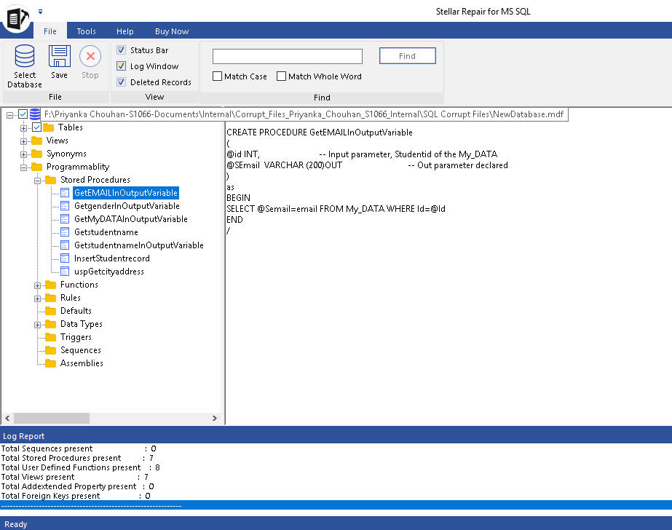The width and height of the screenshot is (672, 530).
Task: Expand the Rules tree node
Action: click(37, 298)
